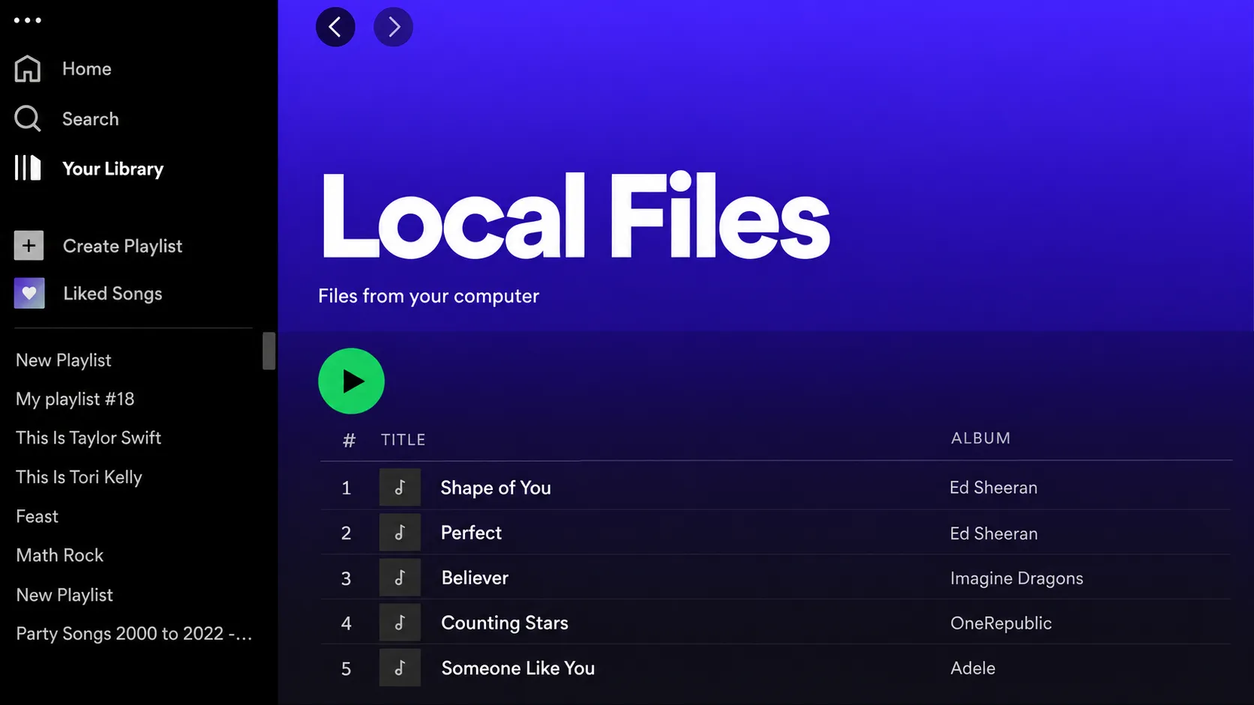The image size is (1254, 705).
Task: Play Local Files with green play button
Action: [x=351, y=381]
